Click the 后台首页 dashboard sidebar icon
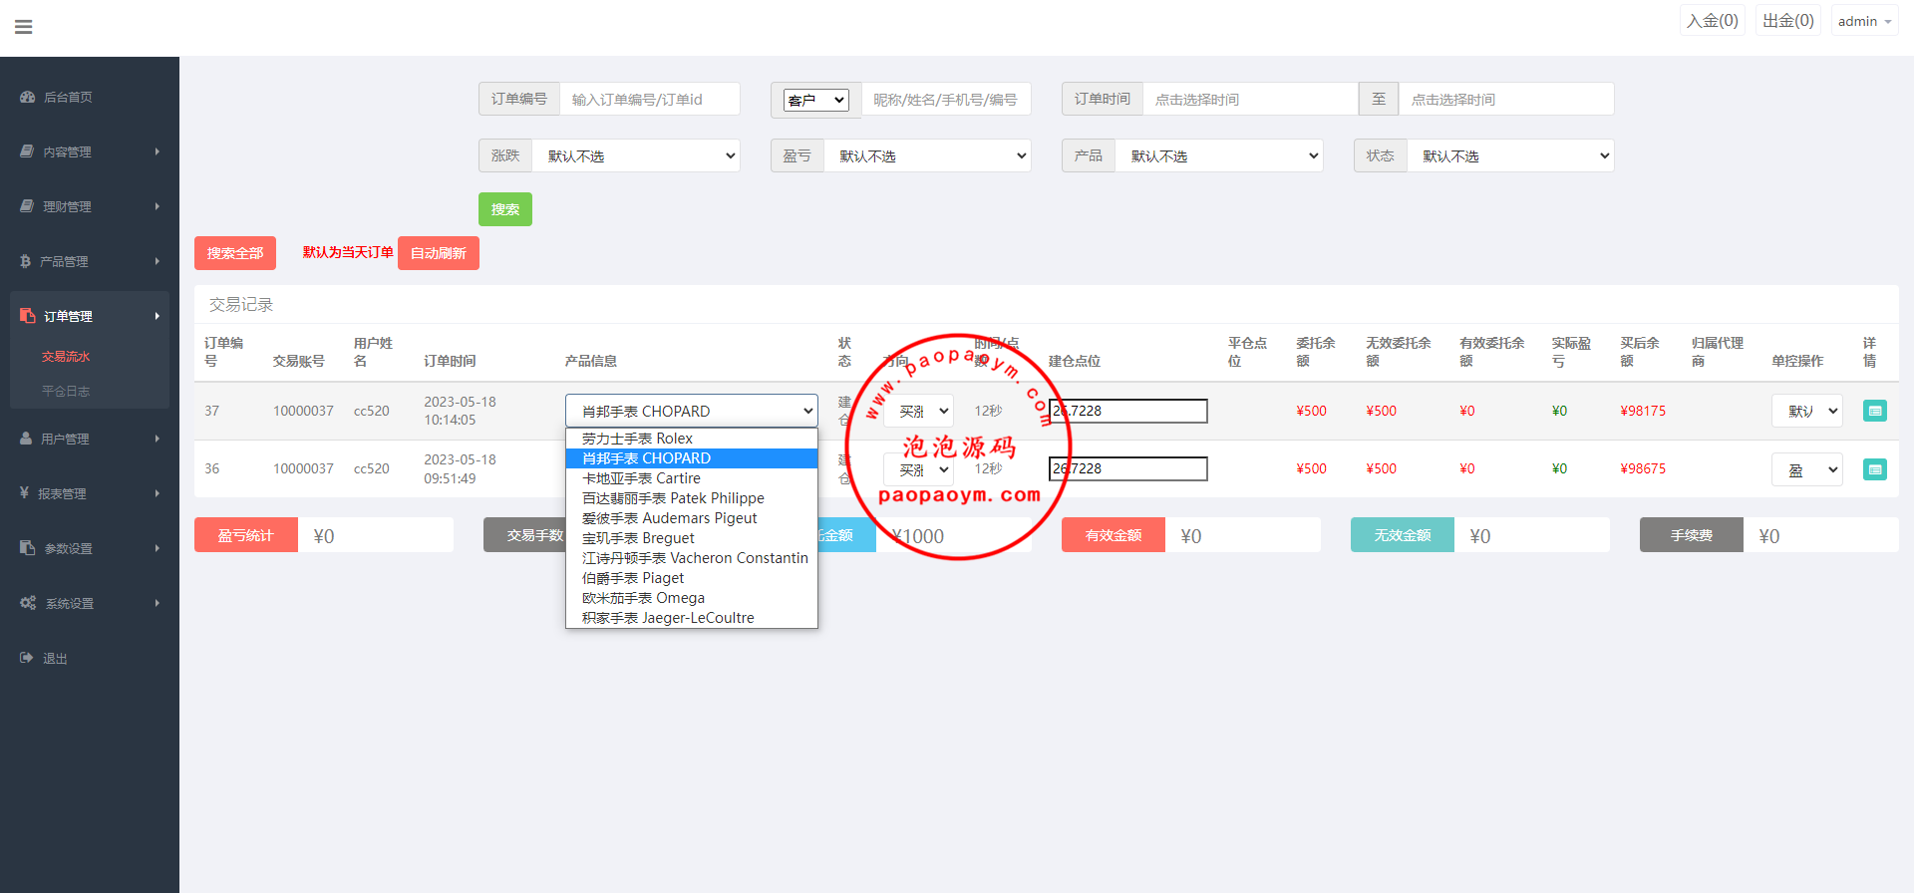 pos(27,97)
